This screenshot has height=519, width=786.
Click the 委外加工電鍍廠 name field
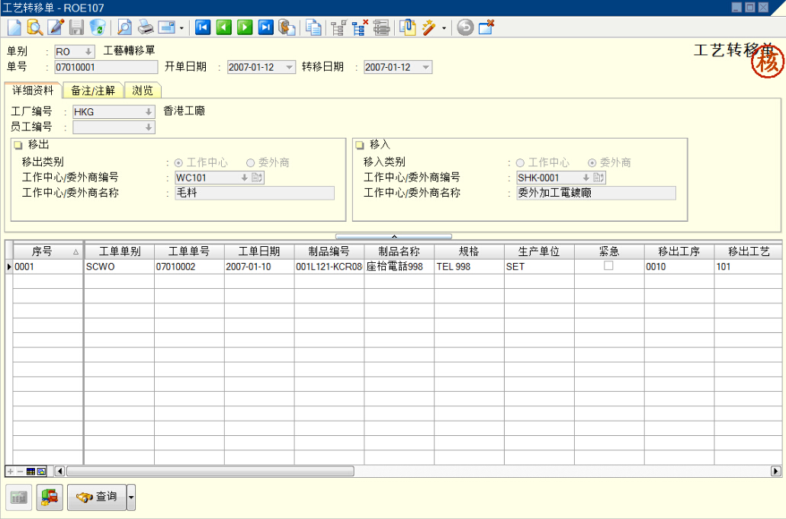[596, 193]
